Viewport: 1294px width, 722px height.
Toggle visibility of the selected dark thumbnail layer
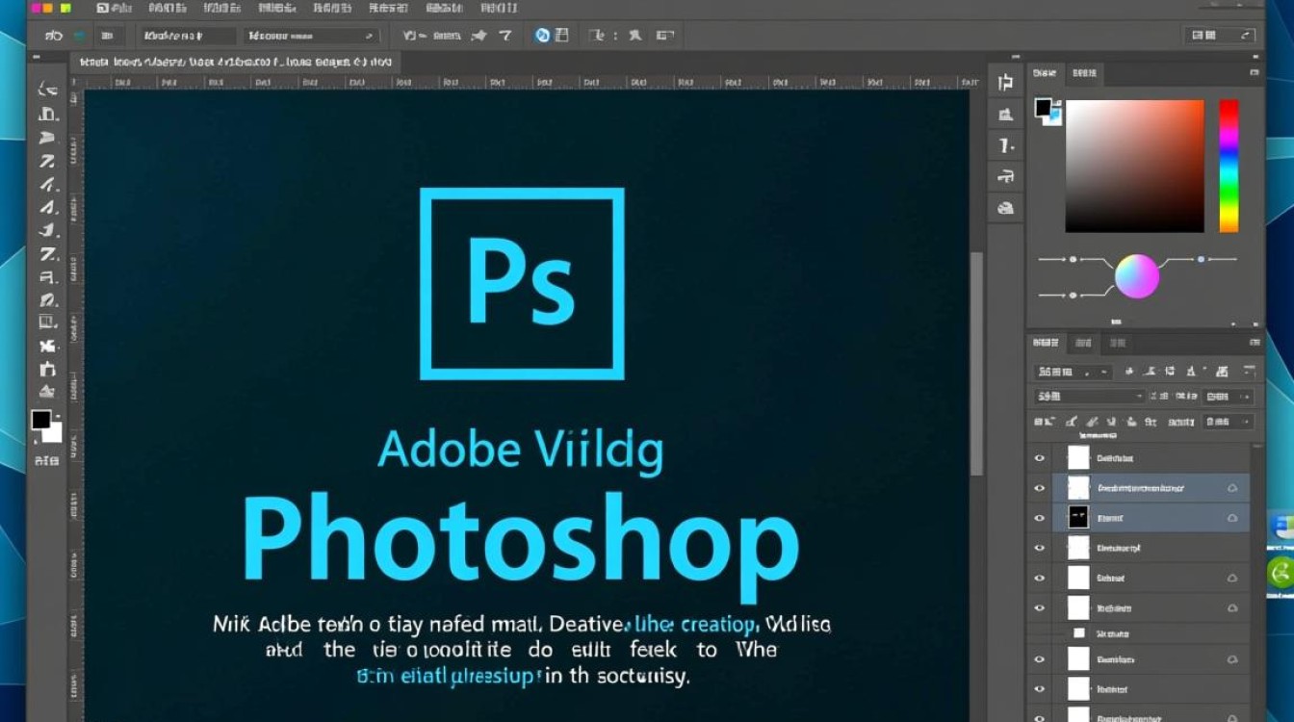(x=1040, y=517)
